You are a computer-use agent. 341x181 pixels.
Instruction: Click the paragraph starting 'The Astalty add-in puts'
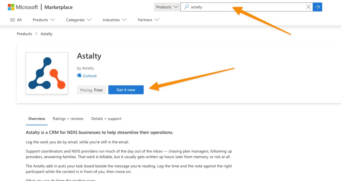point(129,169)
